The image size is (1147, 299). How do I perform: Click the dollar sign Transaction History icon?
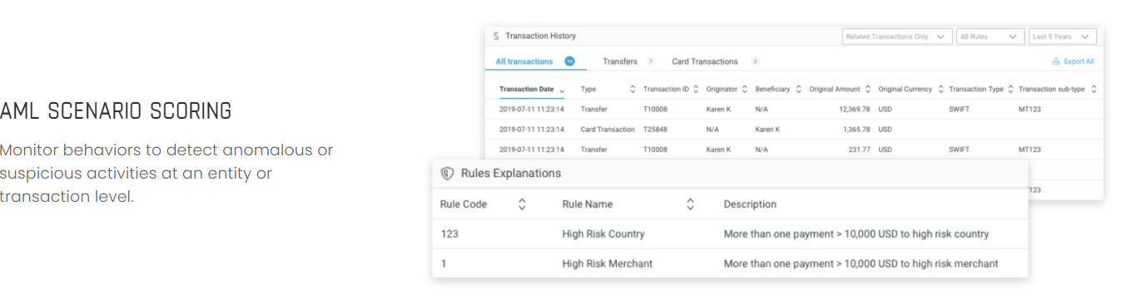tap(496, 37)
